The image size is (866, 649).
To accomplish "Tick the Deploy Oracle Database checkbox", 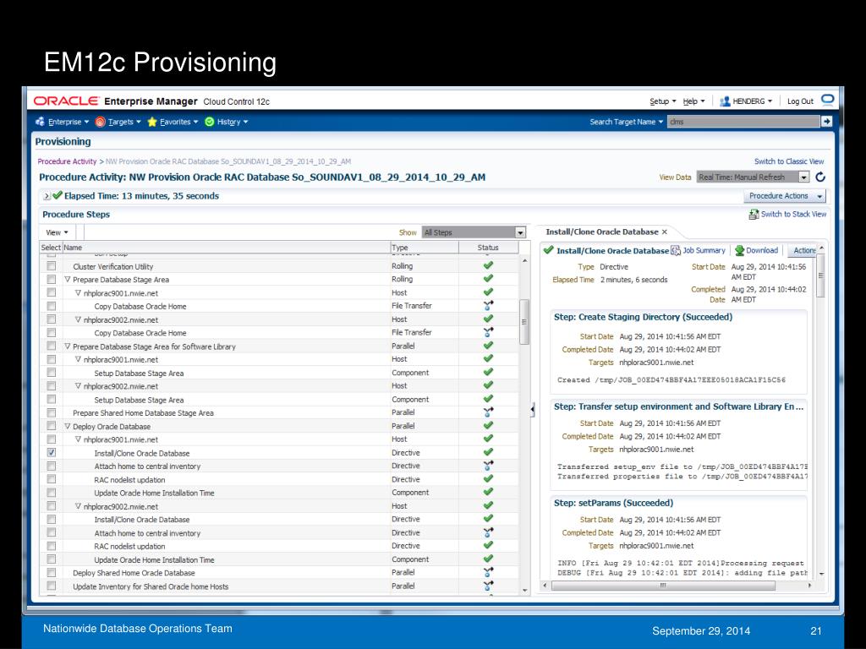I will click(52, 426).
